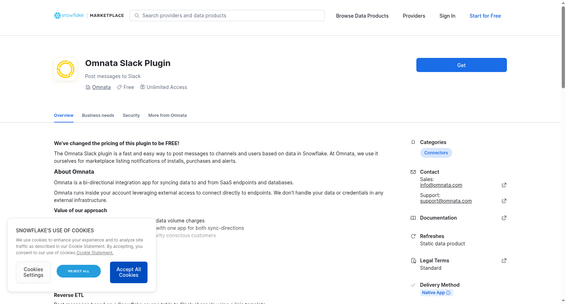Click the Connectors category chip
The height and width of the screenshot is (304, 566).
(x=436, y=153)
